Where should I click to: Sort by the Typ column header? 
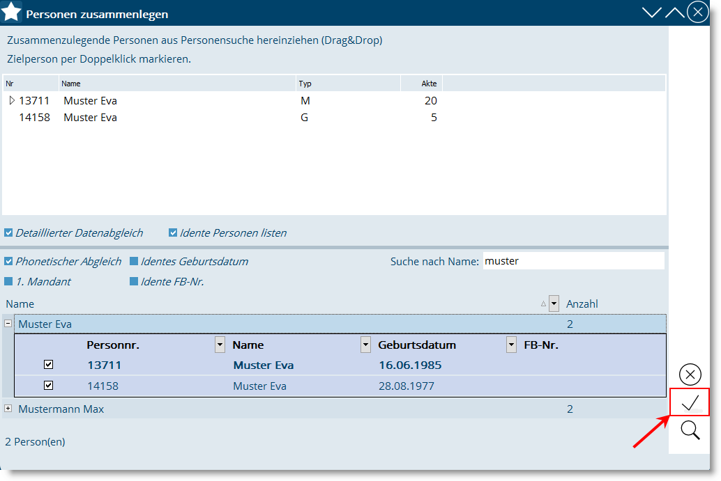348,84
